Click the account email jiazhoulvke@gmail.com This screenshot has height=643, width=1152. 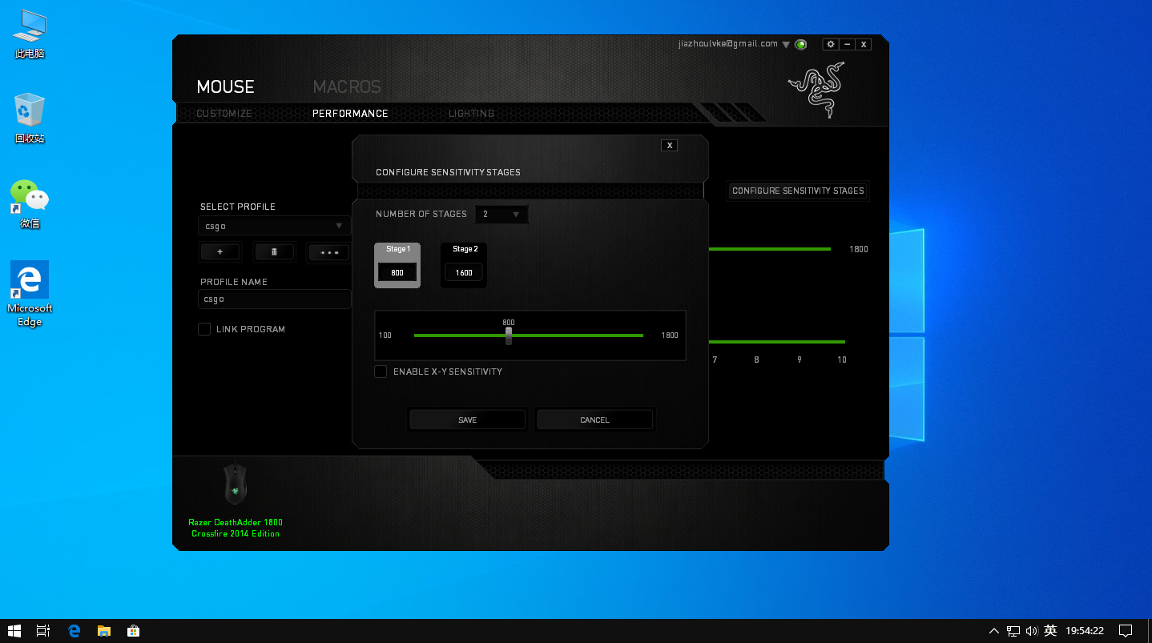pos(728,44)
